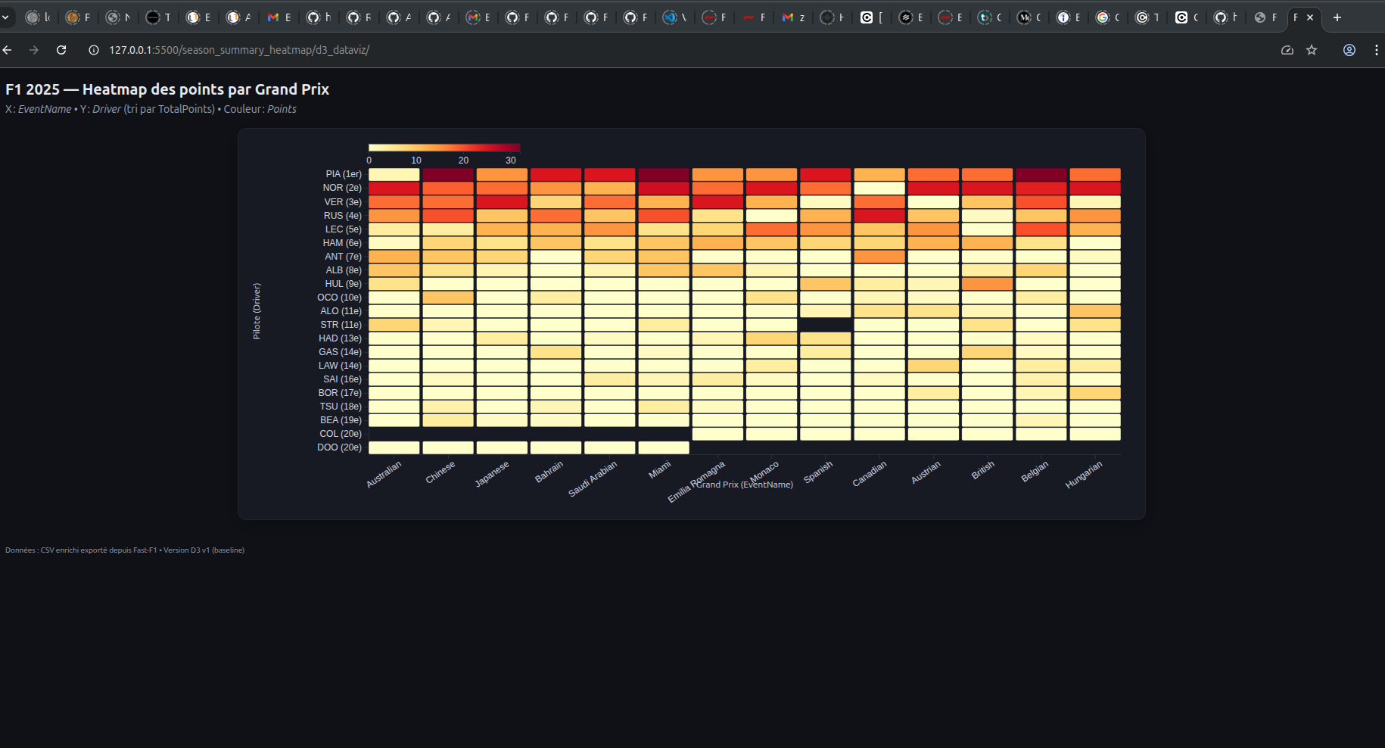Close the active heatmap tab
The width and height of the screenshot is (1385, 748).
tap(1310, 17)
